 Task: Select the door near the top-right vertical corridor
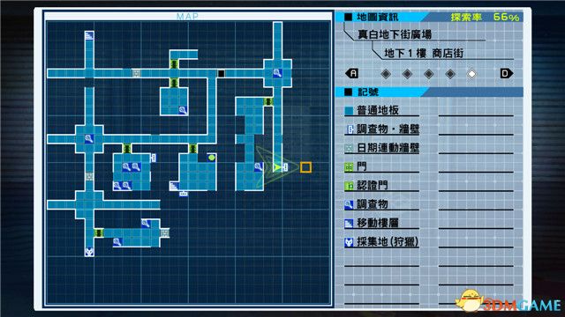pyautogui.click(x=267, y=101)
